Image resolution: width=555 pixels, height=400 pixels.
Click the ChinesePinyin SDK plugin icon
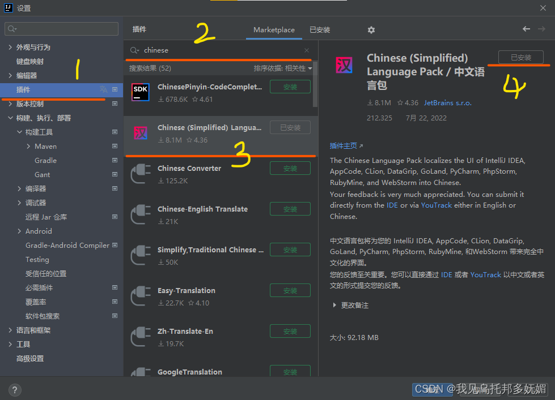pos(140,92)
